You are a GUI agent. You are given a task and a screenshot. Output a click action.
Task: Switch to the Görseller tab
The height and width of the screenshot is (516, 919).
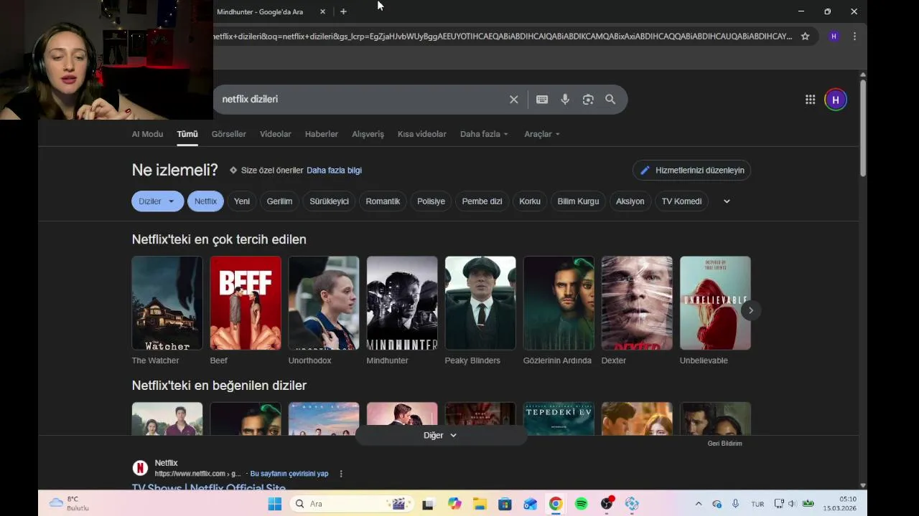(228, 134)
